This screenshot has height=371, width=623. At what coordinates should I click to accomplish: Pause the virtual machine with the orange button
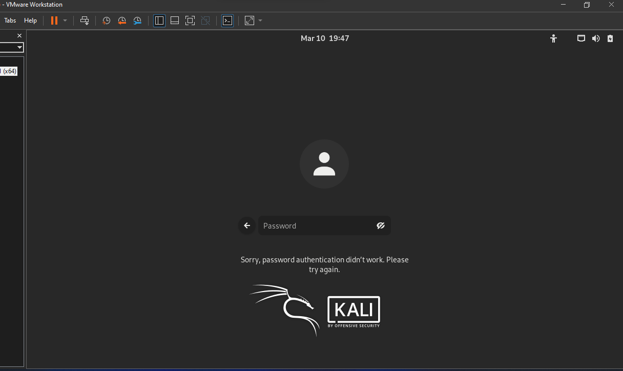click(x=54, y=20)
